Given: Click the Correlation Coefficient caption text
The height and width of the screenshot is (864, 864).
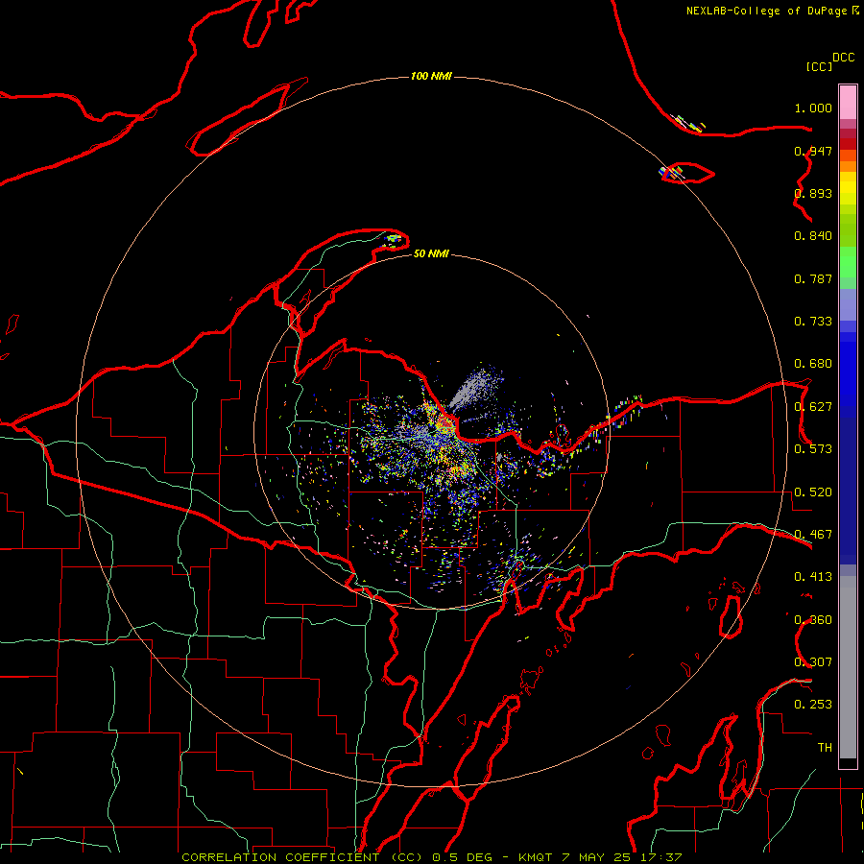Looking at the screenshot, I should (302, 857).
